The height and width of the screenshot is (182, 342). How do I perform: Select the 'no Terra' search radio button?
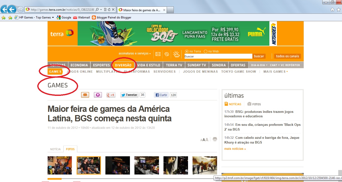pos(187,51)
